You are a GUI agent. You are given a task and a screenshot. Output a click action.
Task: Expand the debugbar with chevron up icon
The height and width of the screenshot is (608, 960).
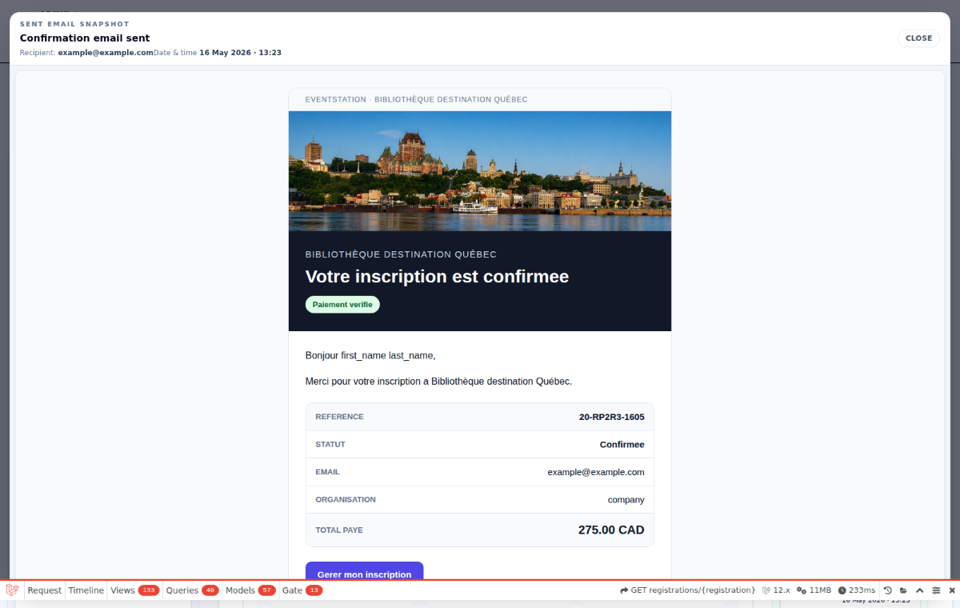pyautogui.click(x=919, y=590)
